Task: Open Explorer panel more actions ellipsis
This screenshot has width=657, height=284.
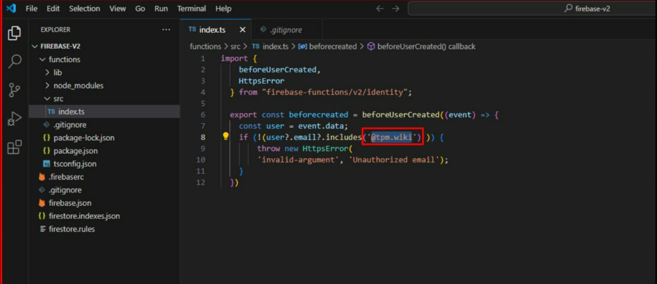Action: 166,29
